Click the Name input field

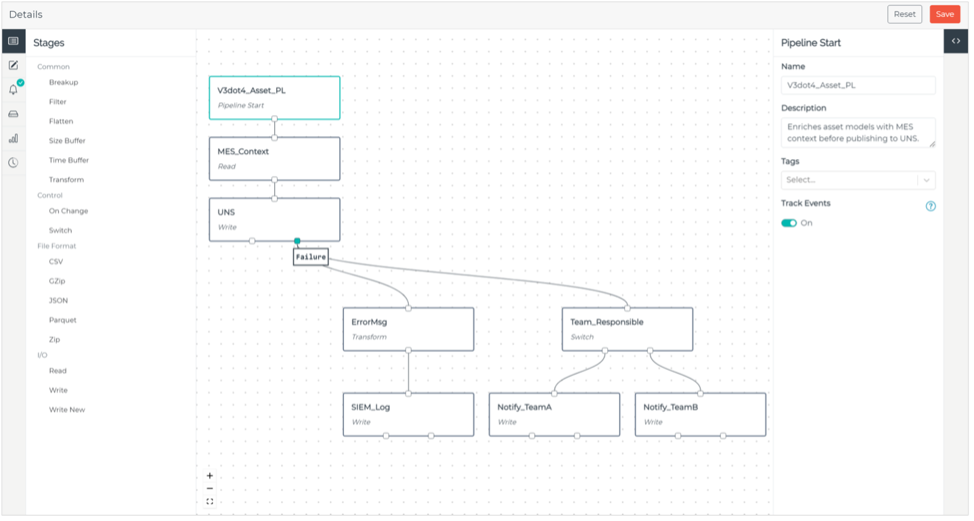coord(858,85)
